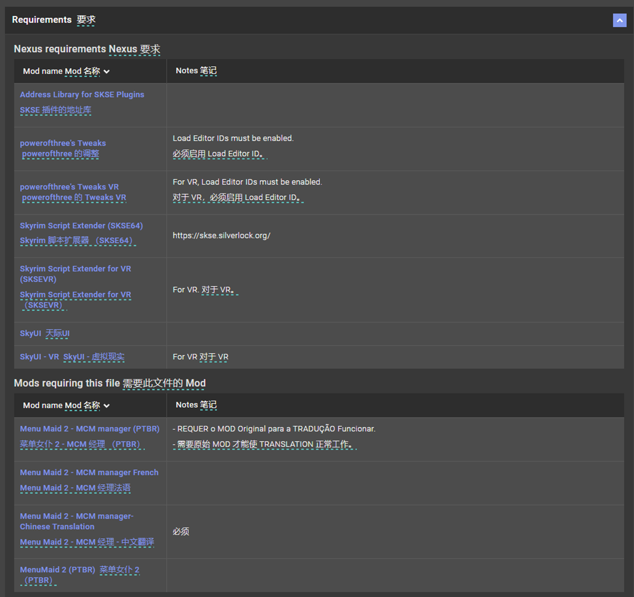
Task: Collapse the Requirements section with blue arrow icon
Action: click(x=619, y=20)
